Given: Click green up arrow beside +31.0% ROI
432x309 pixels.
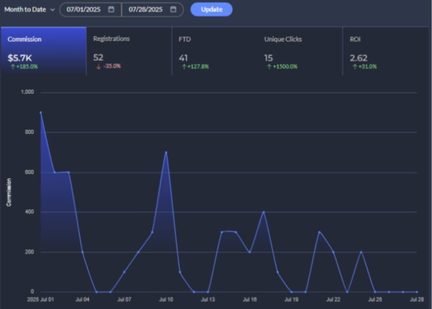Looking at the screenshot, I should coord(354,66).
